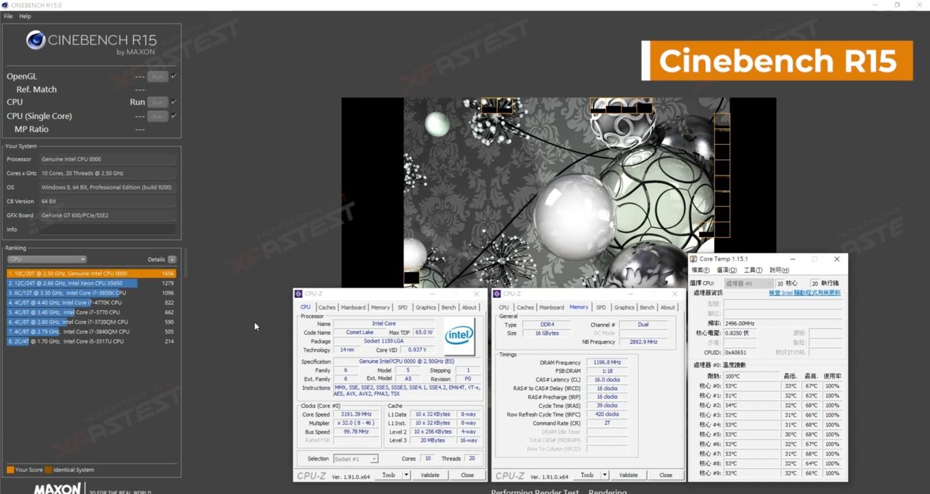Screen dimensions: 930x494
Task: Click Validate in the CPU-Z processor window
Action: pos(430,475)
